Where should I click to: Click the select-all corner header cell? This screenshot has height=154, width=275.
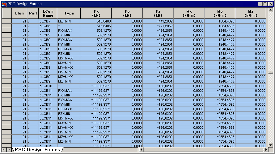click(x=7, y=13)
